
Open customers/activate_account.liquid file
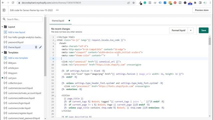point(24,93)
